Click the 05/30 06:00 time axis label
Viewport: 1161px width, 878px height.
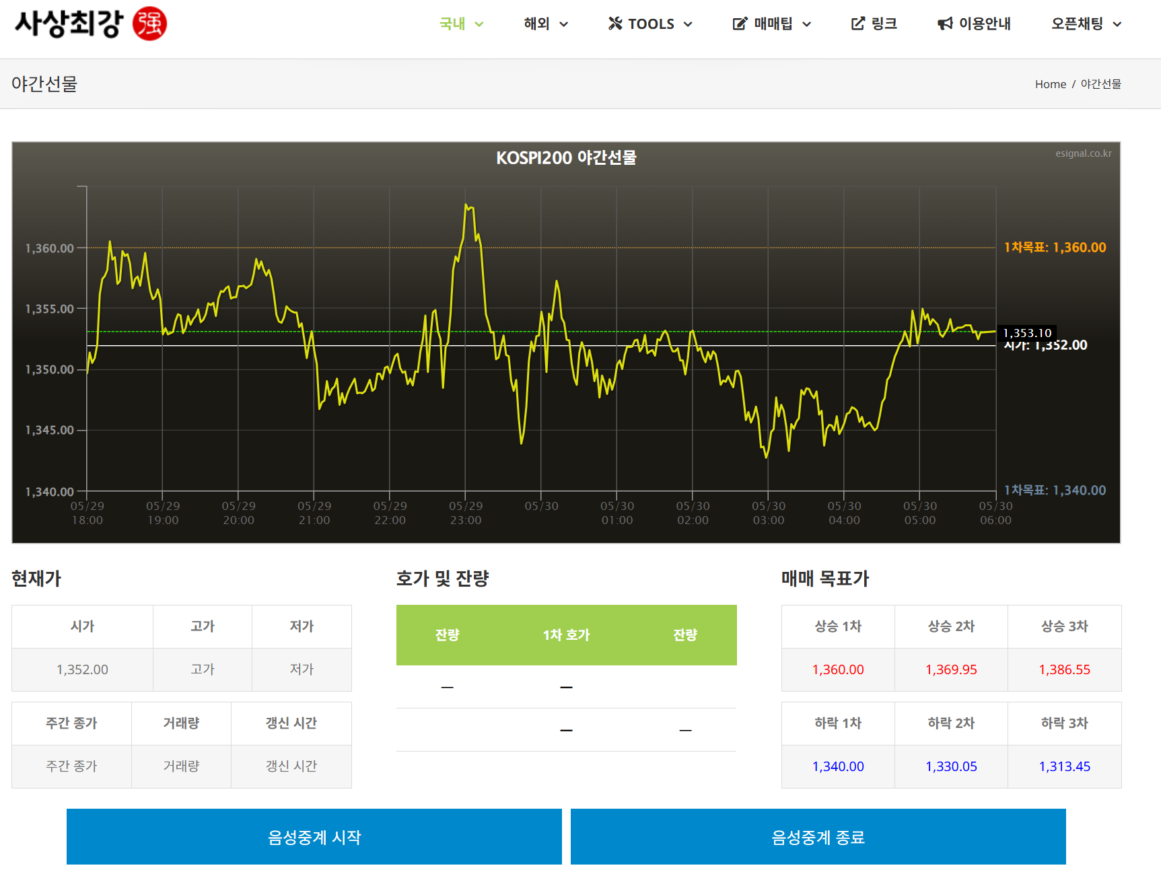pos(995,513)
